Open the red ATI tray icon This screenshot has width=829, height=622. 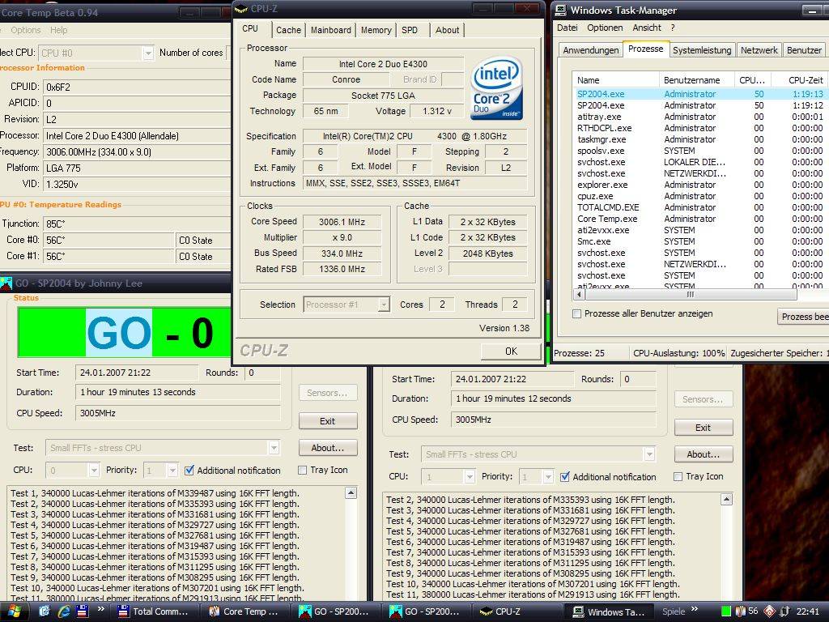[769, 611]
